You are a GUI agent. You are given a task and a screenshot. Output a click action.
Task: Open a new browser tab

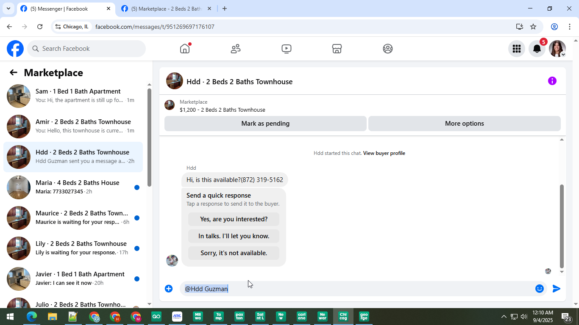(225, 8)
